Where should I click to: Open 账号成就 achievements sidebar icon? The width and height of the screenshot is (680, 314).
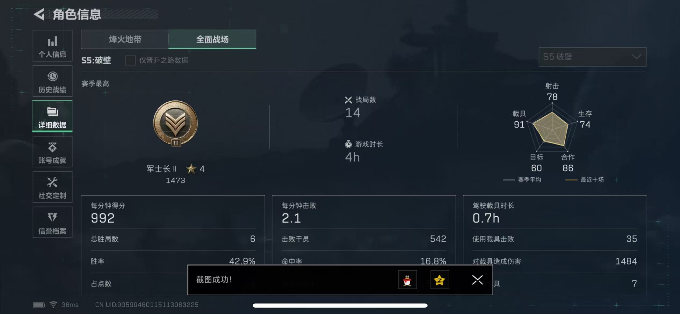[52, 152]
